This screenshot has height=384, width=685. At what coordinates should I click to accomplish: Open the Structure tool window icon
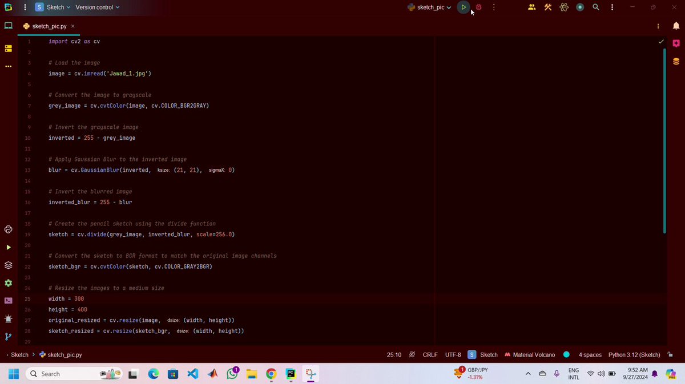9,48
